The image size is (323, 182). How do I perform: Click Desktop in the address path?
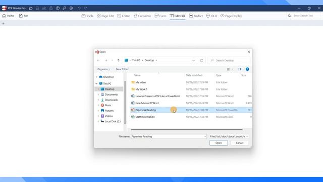pos(149,60)
